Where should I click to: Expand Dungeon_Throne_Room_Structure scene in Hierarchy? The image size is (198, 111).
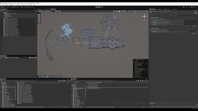click(3, 36)
